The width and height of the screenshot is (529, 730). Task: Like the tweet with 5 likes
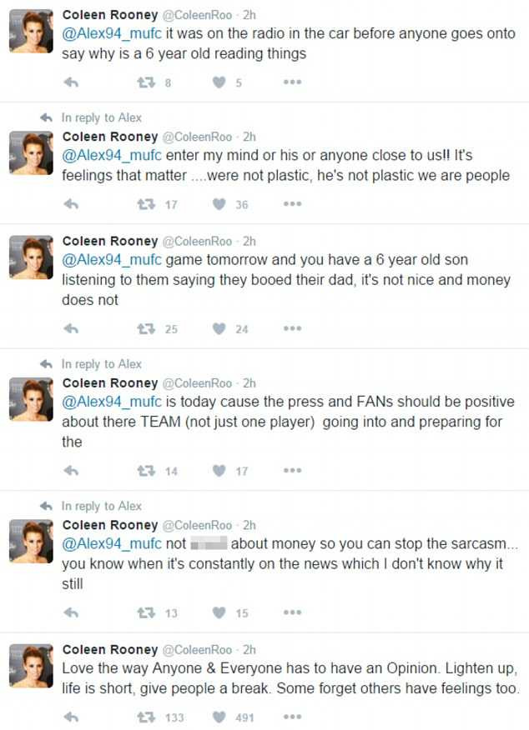219,82
